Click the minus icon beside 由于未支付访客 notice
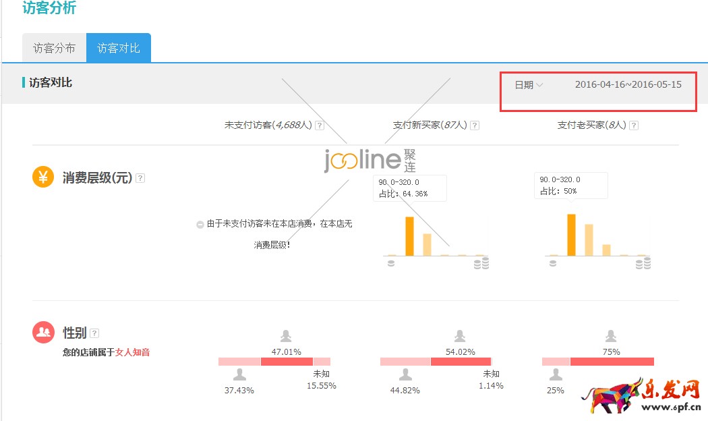708x421 pixels. click(x=200, y=225)
